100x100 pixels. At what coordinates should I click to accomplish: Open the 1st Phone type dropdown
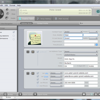[56, 82]
